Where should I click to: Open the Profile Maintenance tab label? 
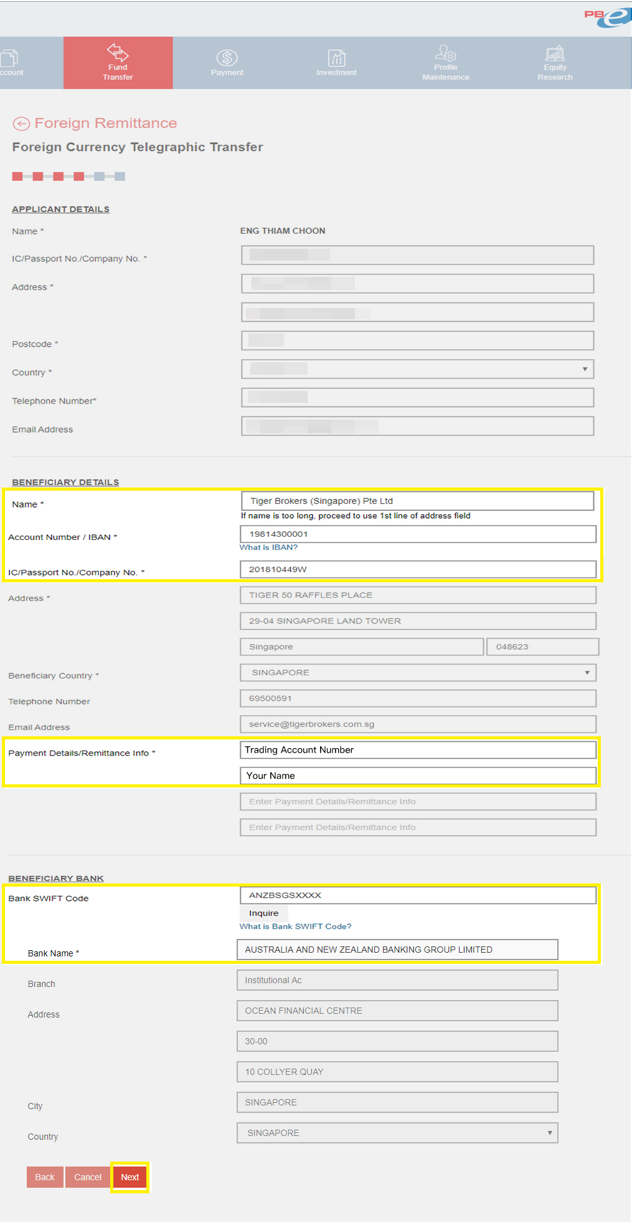point(446,72)
